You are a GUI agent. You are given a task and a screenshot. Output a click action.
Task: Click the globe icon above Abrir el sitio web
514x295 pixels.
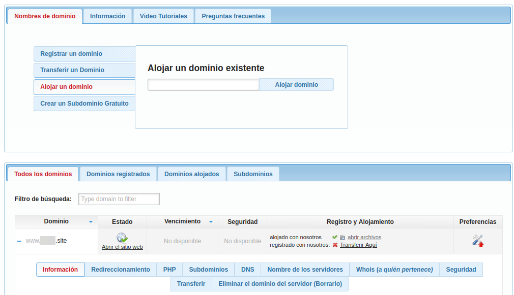click(122, 238)
